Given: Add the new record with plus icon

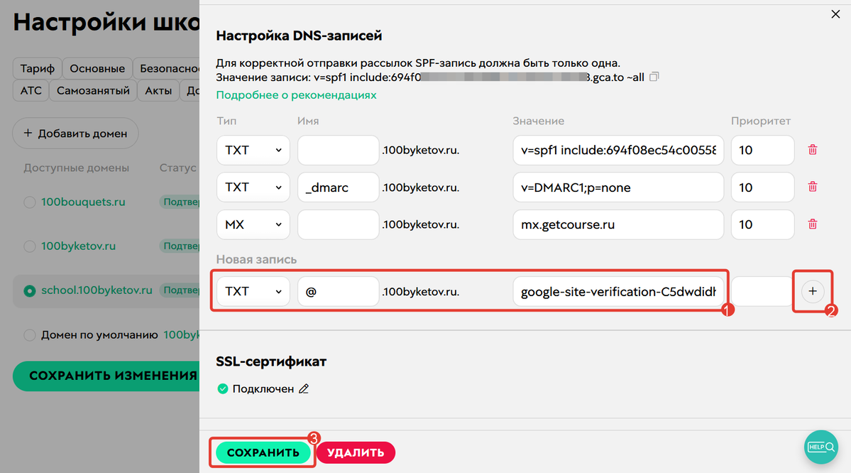Looking at the screenshot, I should point(812,291).
